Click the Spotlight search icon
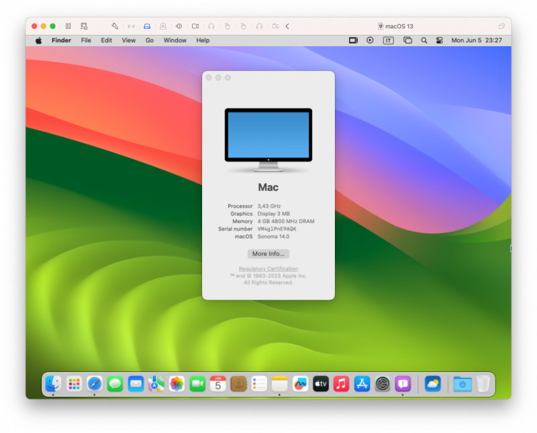This screenshot has width=537, height=433. [424, 40]
